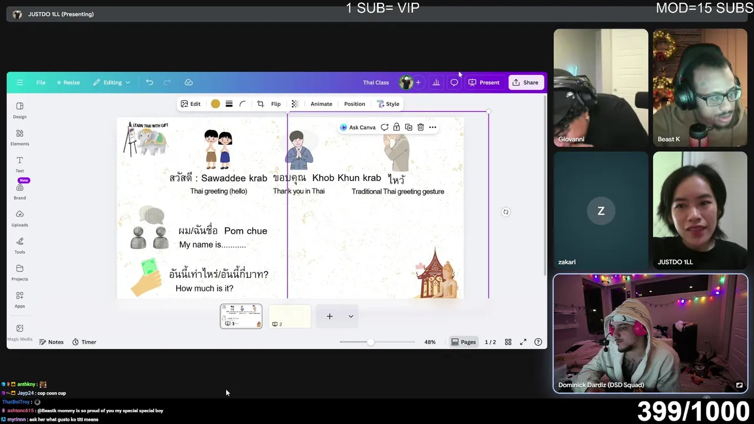Open the 48% zoom level menu
The image size is (754, 424).
tap(430, 342)
